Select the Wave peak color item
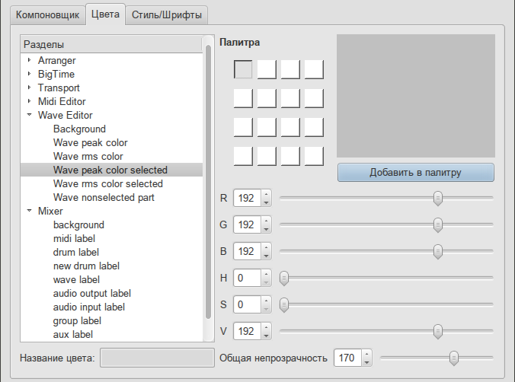Image resolution: width=515 pixels, height=382 pixels. coord(91,143)
